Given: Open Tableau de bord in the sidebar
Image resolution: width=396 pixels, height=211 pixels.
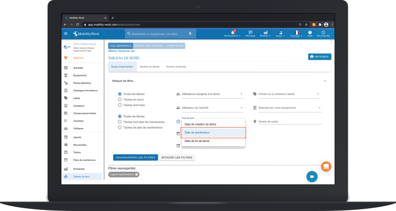Looking at the screenshot, I should [82, 176].
